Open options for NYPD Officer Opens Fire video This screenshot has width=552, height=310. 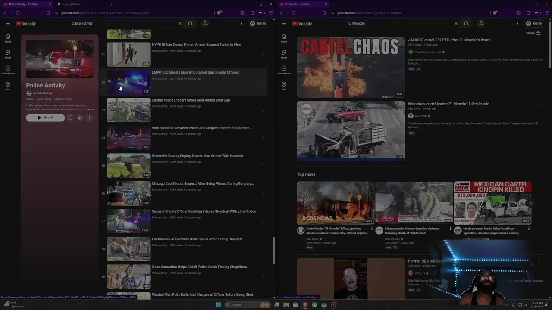[x=263, y=55]
